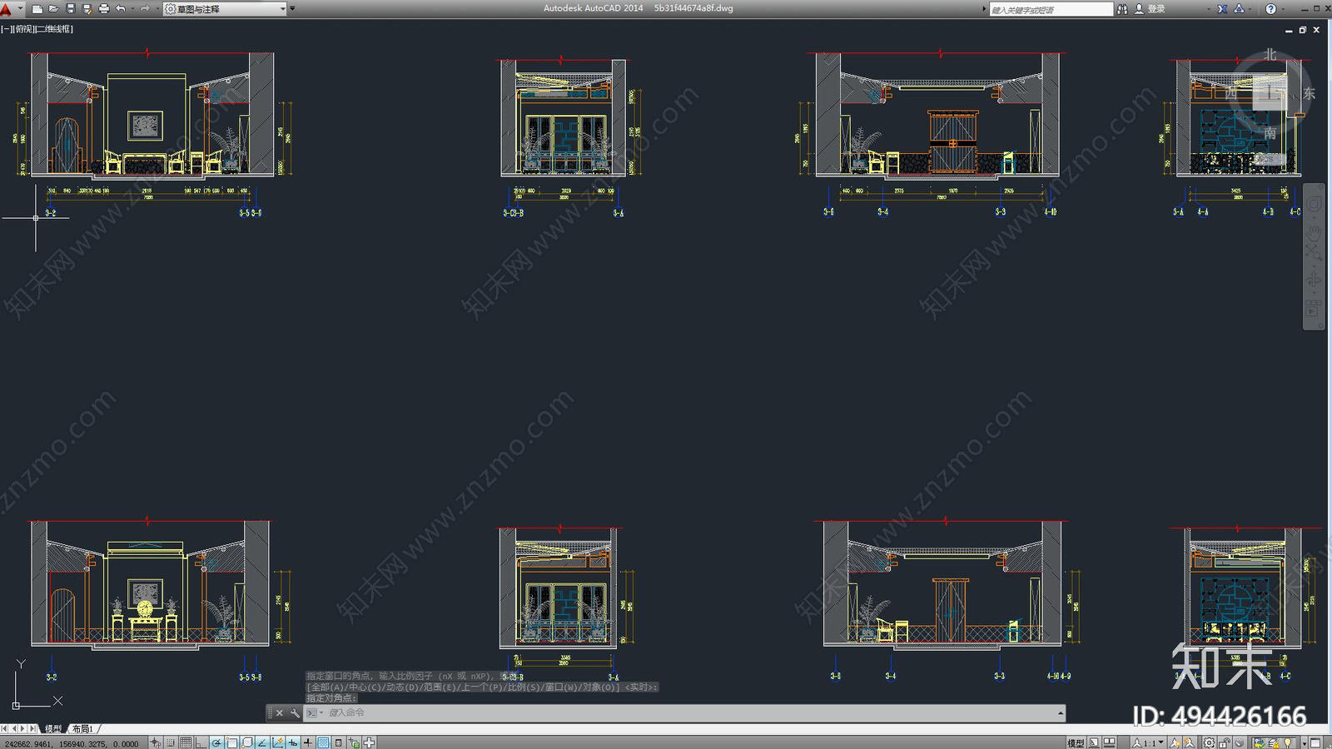Toggle Infer Constraints in status bar
1332x749 pixels.
[156, 742]
